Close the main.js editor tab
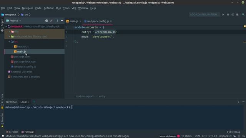246x138 pixels. coord(80,21)
